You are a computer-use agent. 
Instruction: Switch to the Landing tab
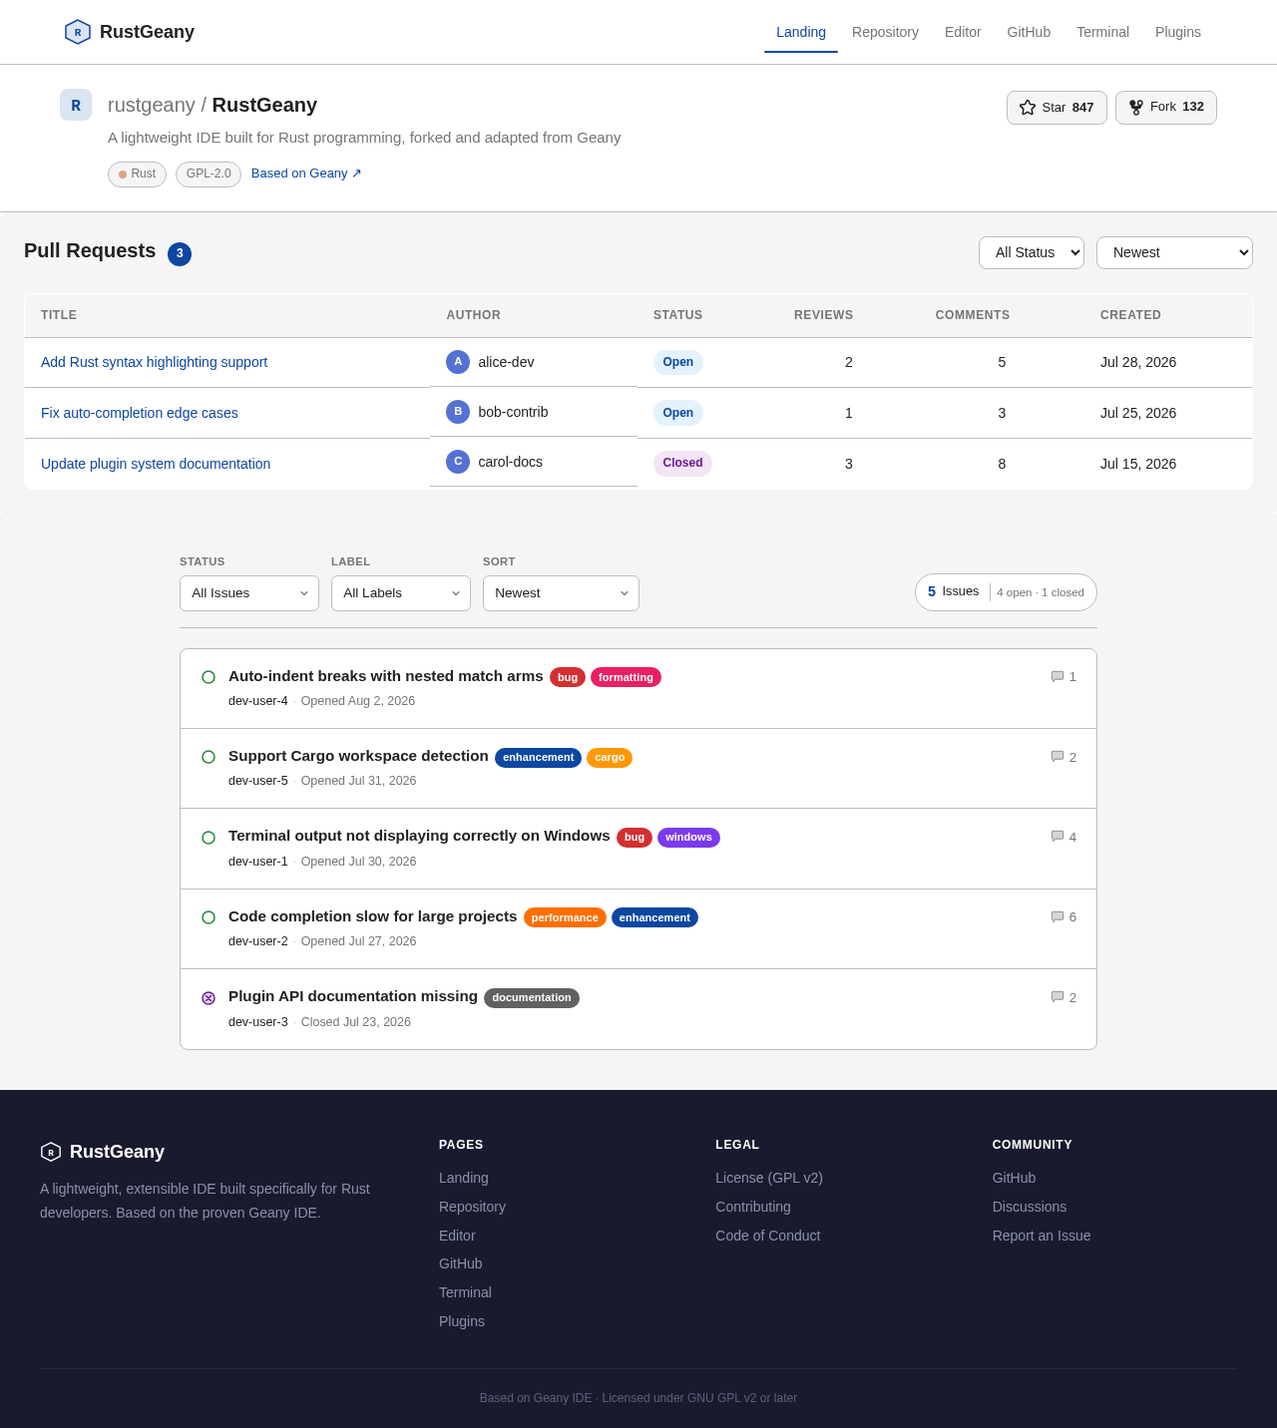[801, 32]
